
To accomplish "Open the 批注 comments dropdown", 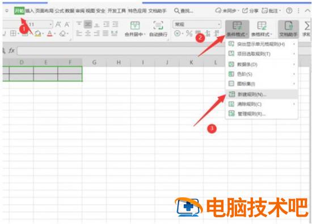I will pos(271,11).
